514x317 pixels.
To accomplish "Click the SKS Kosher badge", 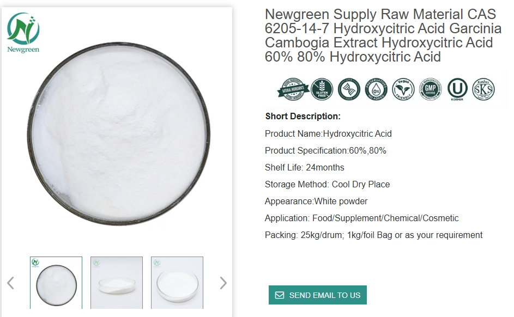I will pos(483,89).
